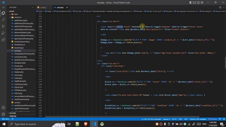Expand the OUTLINE section

pyautogui.click(x=13, y=113)
